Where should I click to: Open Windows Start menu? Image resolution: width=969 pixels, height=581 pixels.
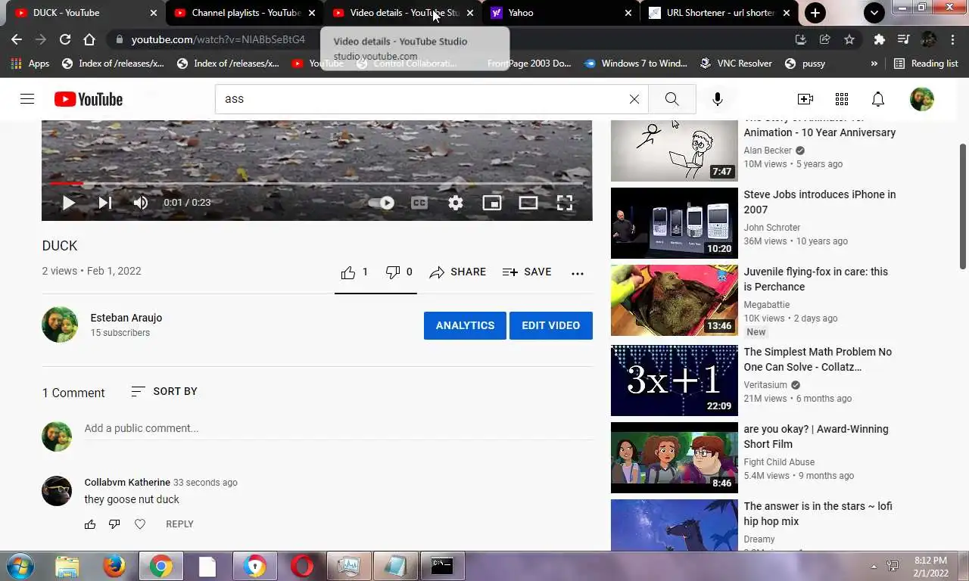(19, 566)
